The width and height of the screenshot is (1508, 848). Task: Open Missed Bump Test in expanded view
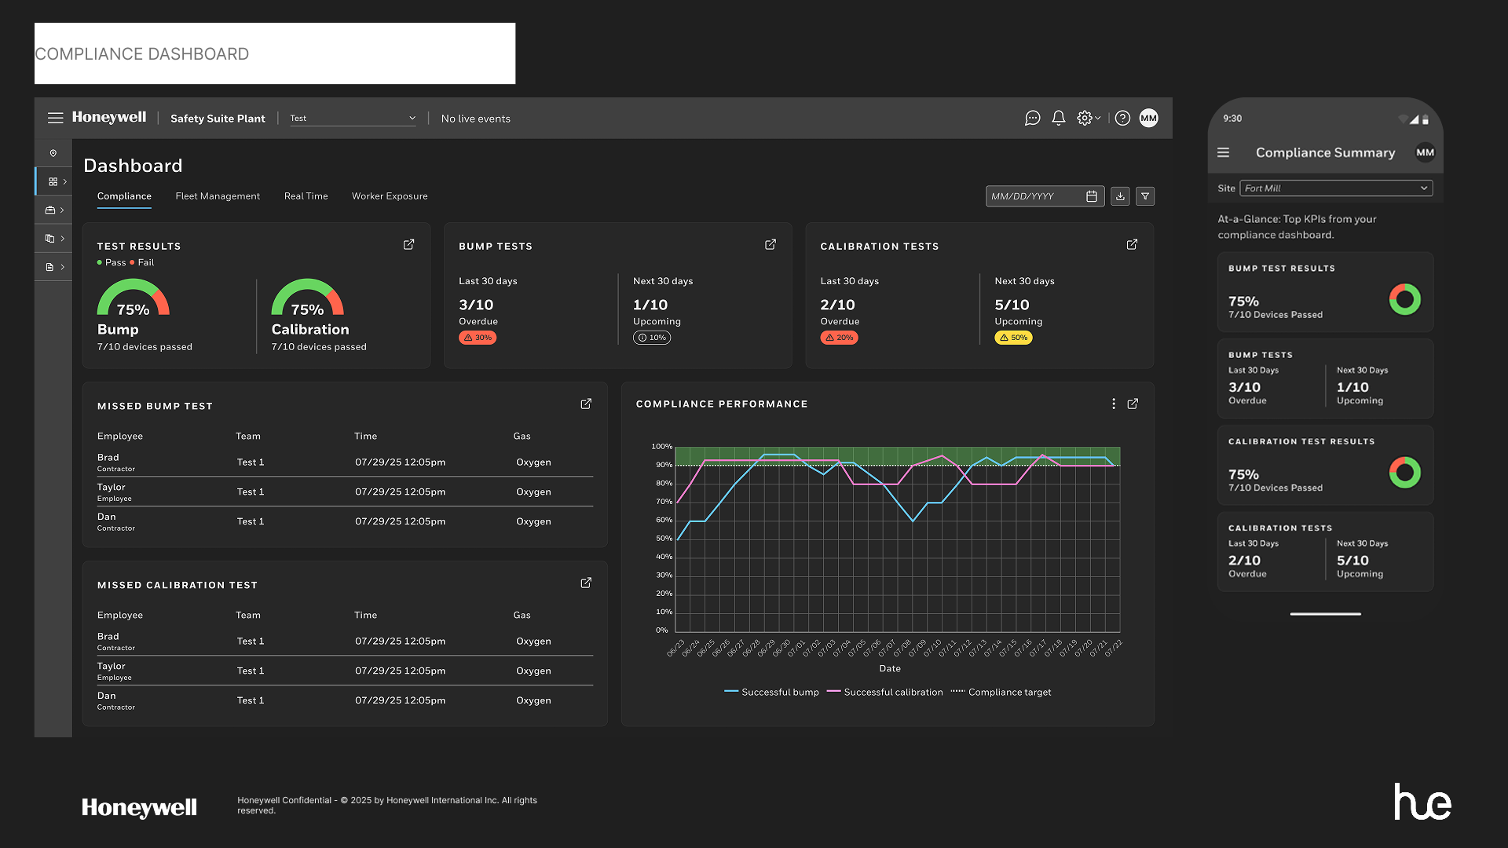pyautogui.click(x=586, y=404)
